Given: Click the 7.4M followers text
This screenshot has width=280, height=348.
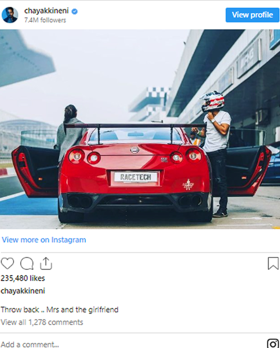Looking at the screenshot, I should 45,20.
